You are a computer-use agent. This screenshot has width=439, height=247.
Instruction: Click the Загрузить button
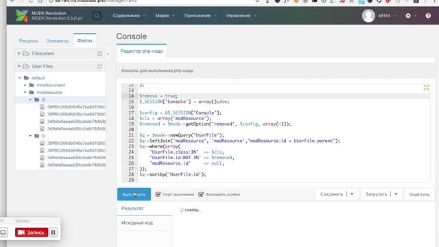376,194
